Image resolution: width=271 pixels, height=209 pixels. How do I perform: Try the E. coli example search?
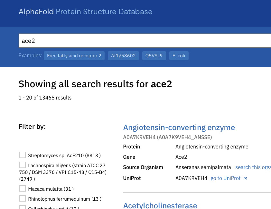point(179,56)
